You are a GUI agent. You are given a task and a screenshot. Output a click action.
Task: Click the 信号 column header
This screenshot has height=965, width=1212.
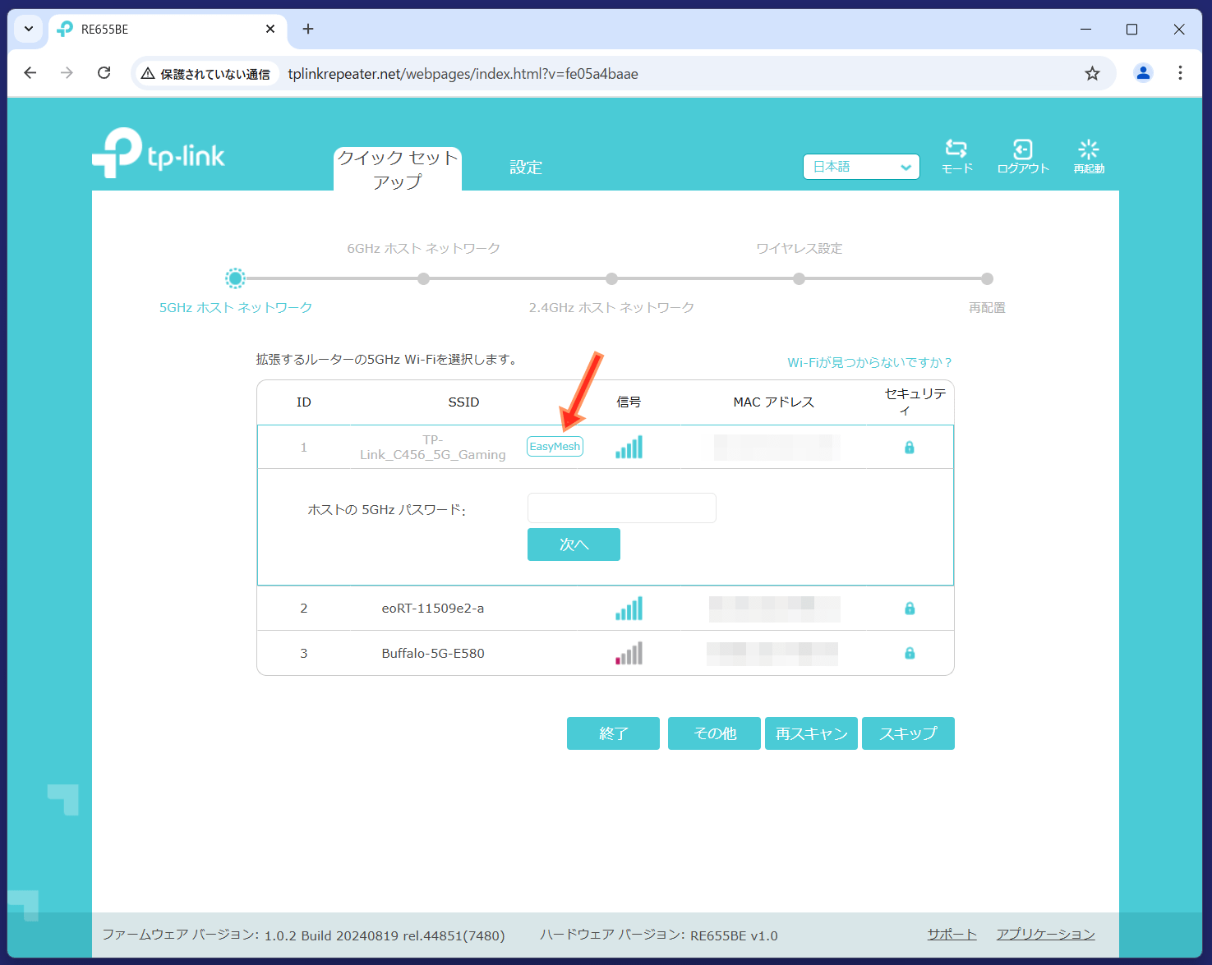pyautogui.click(x=629, y=402)
